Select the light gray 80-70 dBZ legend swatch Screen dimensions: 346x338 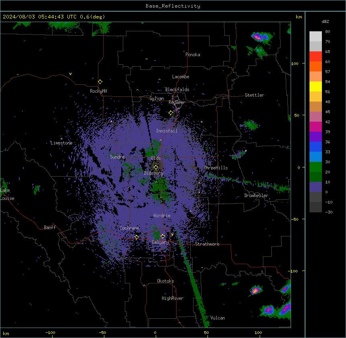(315, 36)
